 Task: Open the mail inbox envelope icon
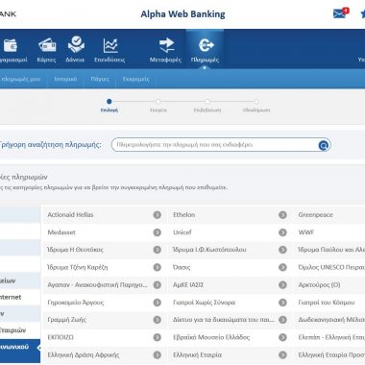(x=339, y=13)
